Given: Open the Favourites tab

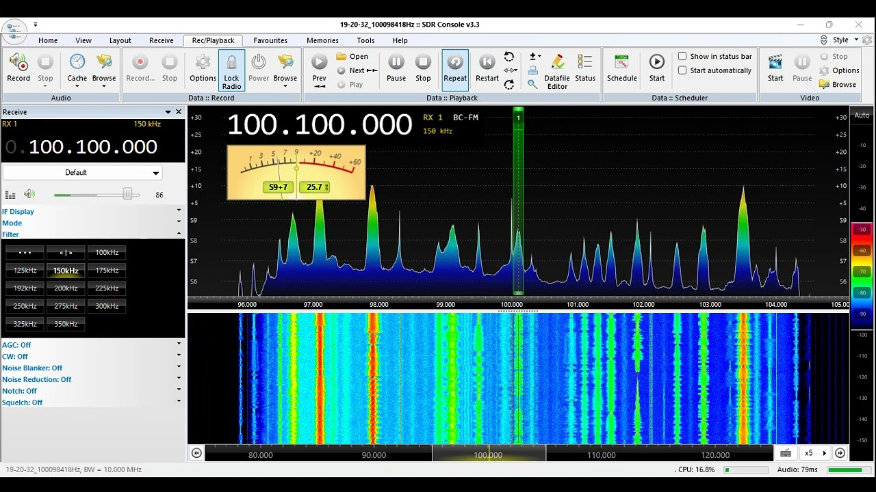Looking at the screenshot, I should (x=270, y=40).
